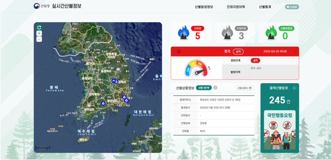This screenshot has height=160, width=331.
Task: Show next alert with right chevron
Action: coord(295,51)
